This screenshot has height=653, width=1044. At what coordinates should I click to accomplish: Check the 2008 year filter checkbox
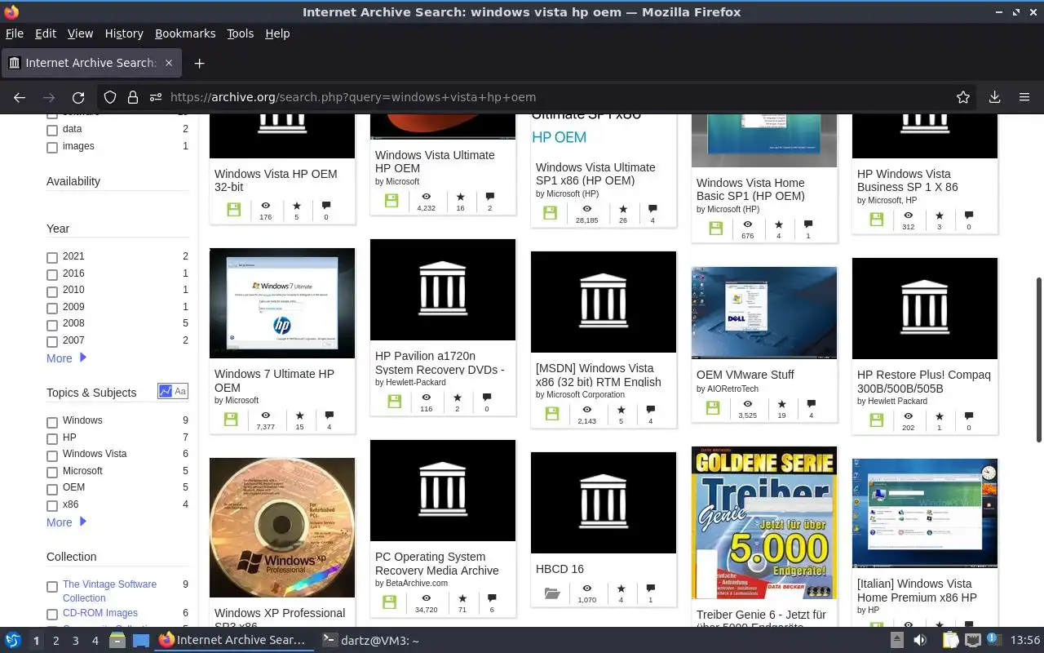click(52, 325)
